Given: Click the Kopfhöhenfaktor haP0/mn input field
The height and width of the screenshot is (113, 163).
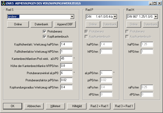Looking at the screenshot, I should (x=66, y=44).
